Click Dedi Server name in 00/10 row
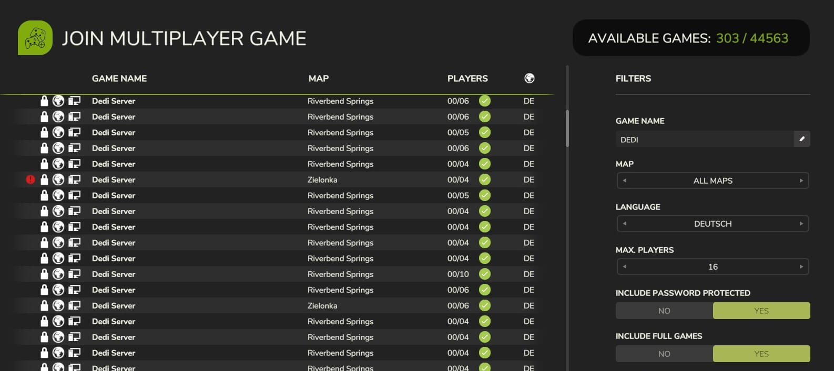834x371 pixels. coord(114,274)
